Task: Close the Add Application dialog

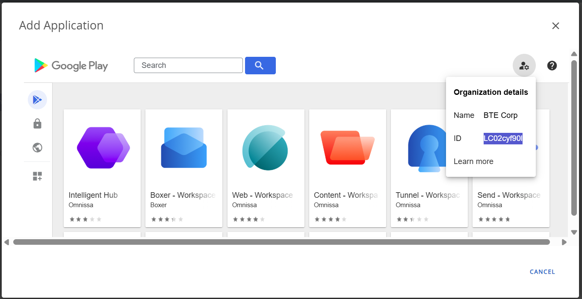Action: tap(555, 26)
